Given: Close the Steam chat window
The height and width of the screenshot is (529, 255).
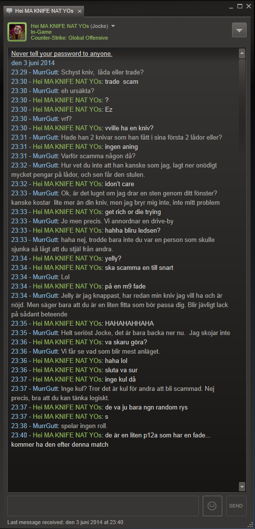Looking at the screenshot, I should 248,6.
